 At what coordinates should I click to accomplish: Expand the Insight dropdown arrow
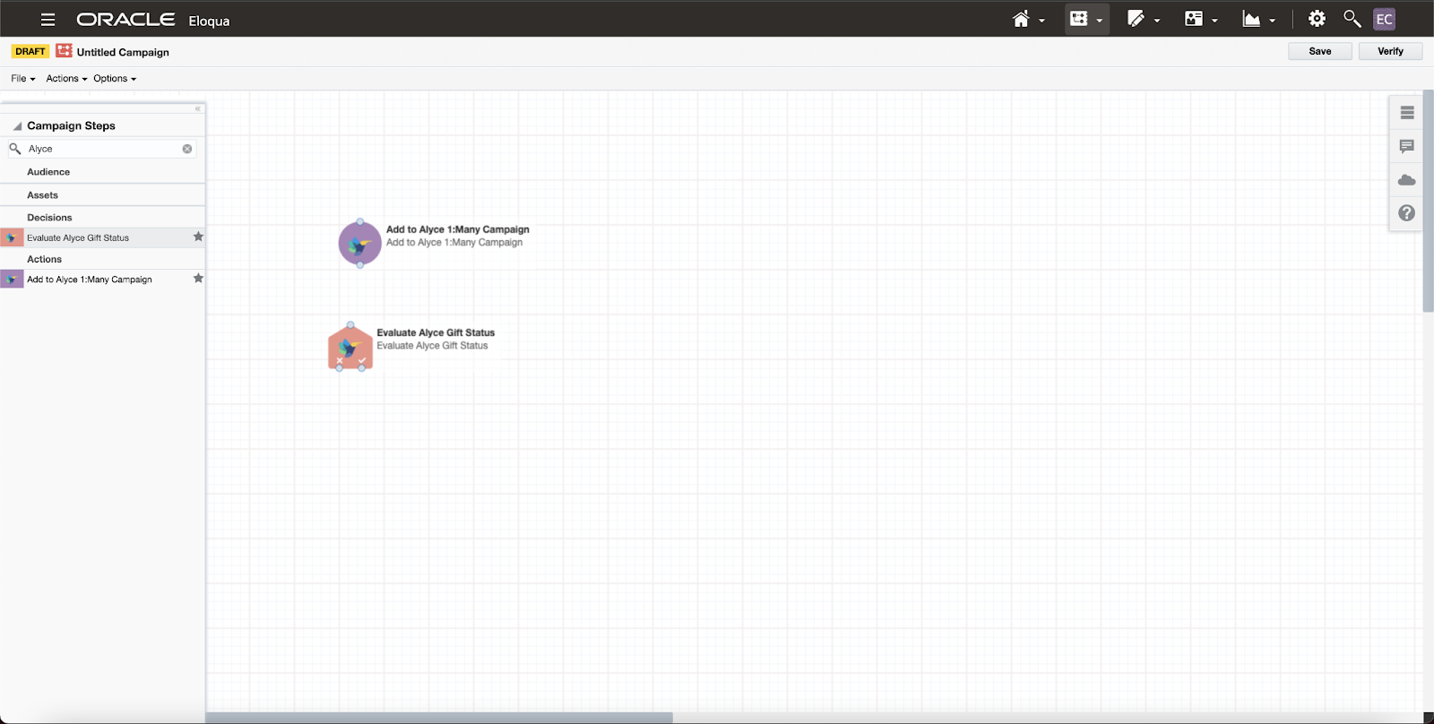click(x=1272, y=21)
